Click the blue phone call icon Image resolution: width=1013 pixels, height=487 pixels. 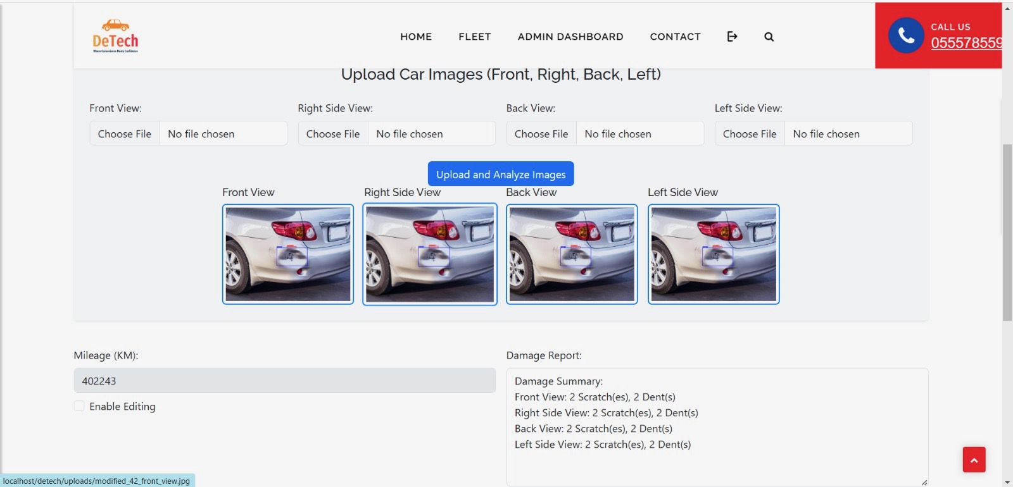(906, 35)
